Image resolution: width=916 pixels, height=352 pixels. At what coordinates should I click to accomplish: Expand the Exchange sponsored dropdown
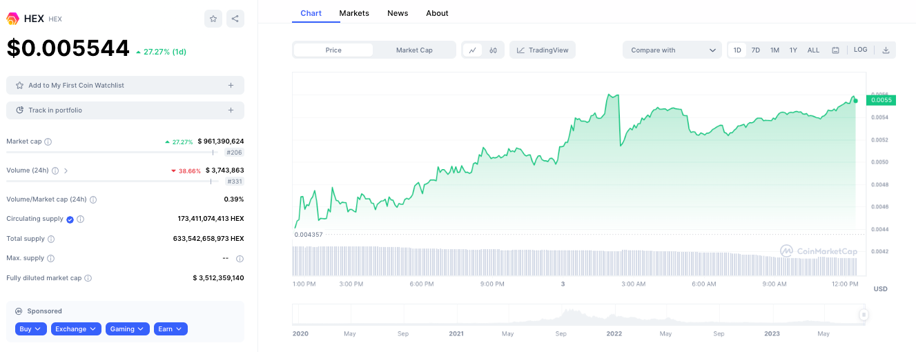[x=76, y=329]
